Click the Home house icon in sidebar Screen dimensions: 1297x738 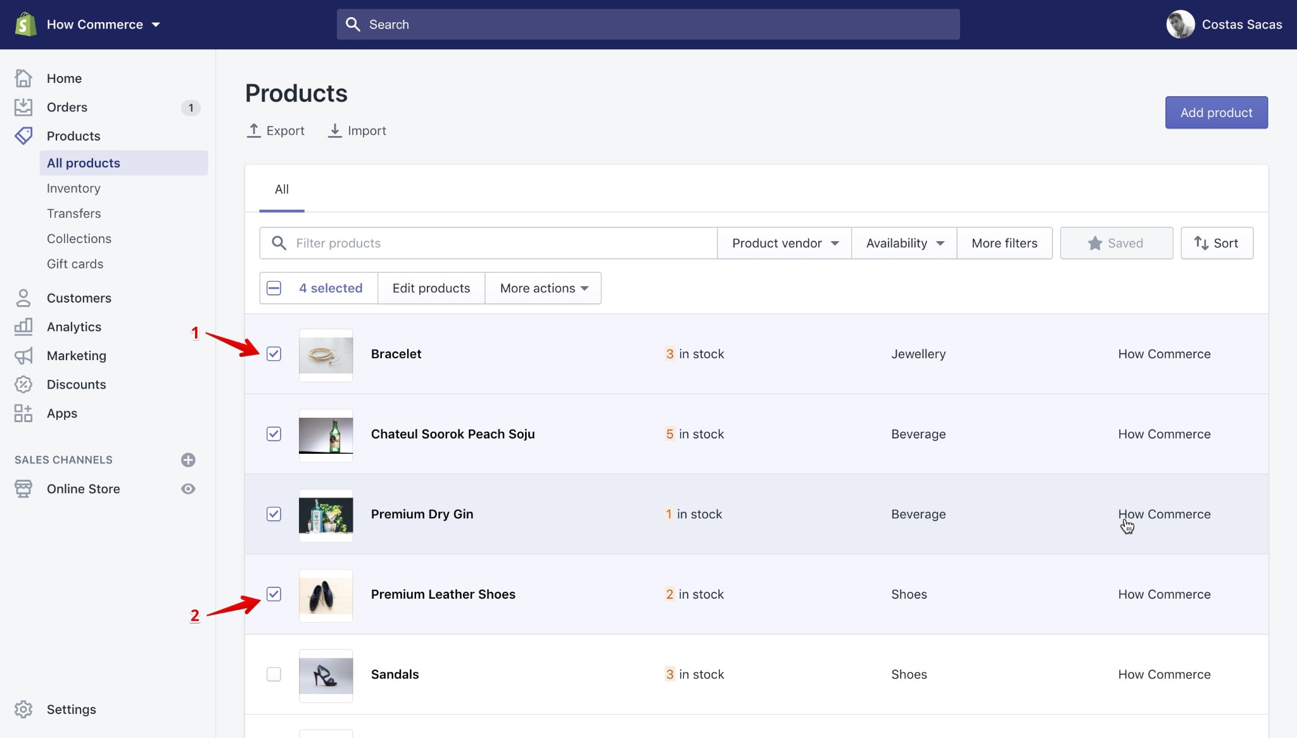(23, 78)
